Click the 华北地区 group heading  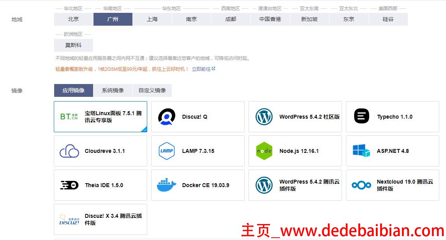73,9
